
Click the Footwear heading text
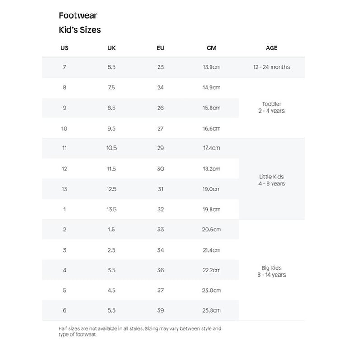[78, 15]
